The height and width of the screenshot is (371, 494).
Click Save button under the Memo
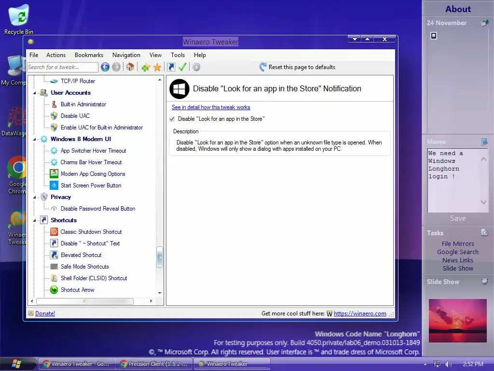(458, 218)
